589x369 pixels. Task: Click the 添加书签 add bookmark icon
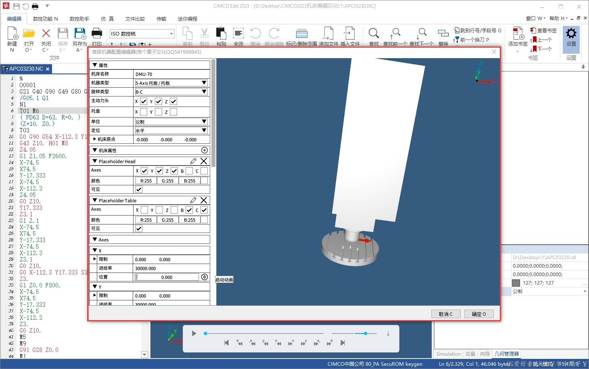click(x=518, y=34)
